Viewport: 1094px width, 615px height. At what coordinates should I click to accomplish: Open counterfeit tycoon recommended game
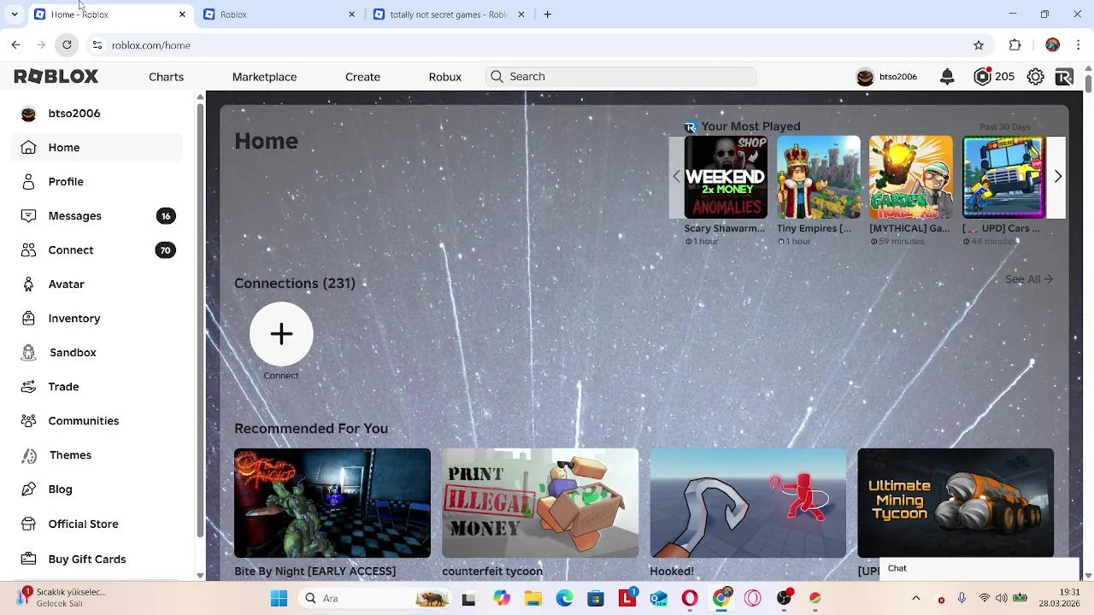[x=540, y=503]
